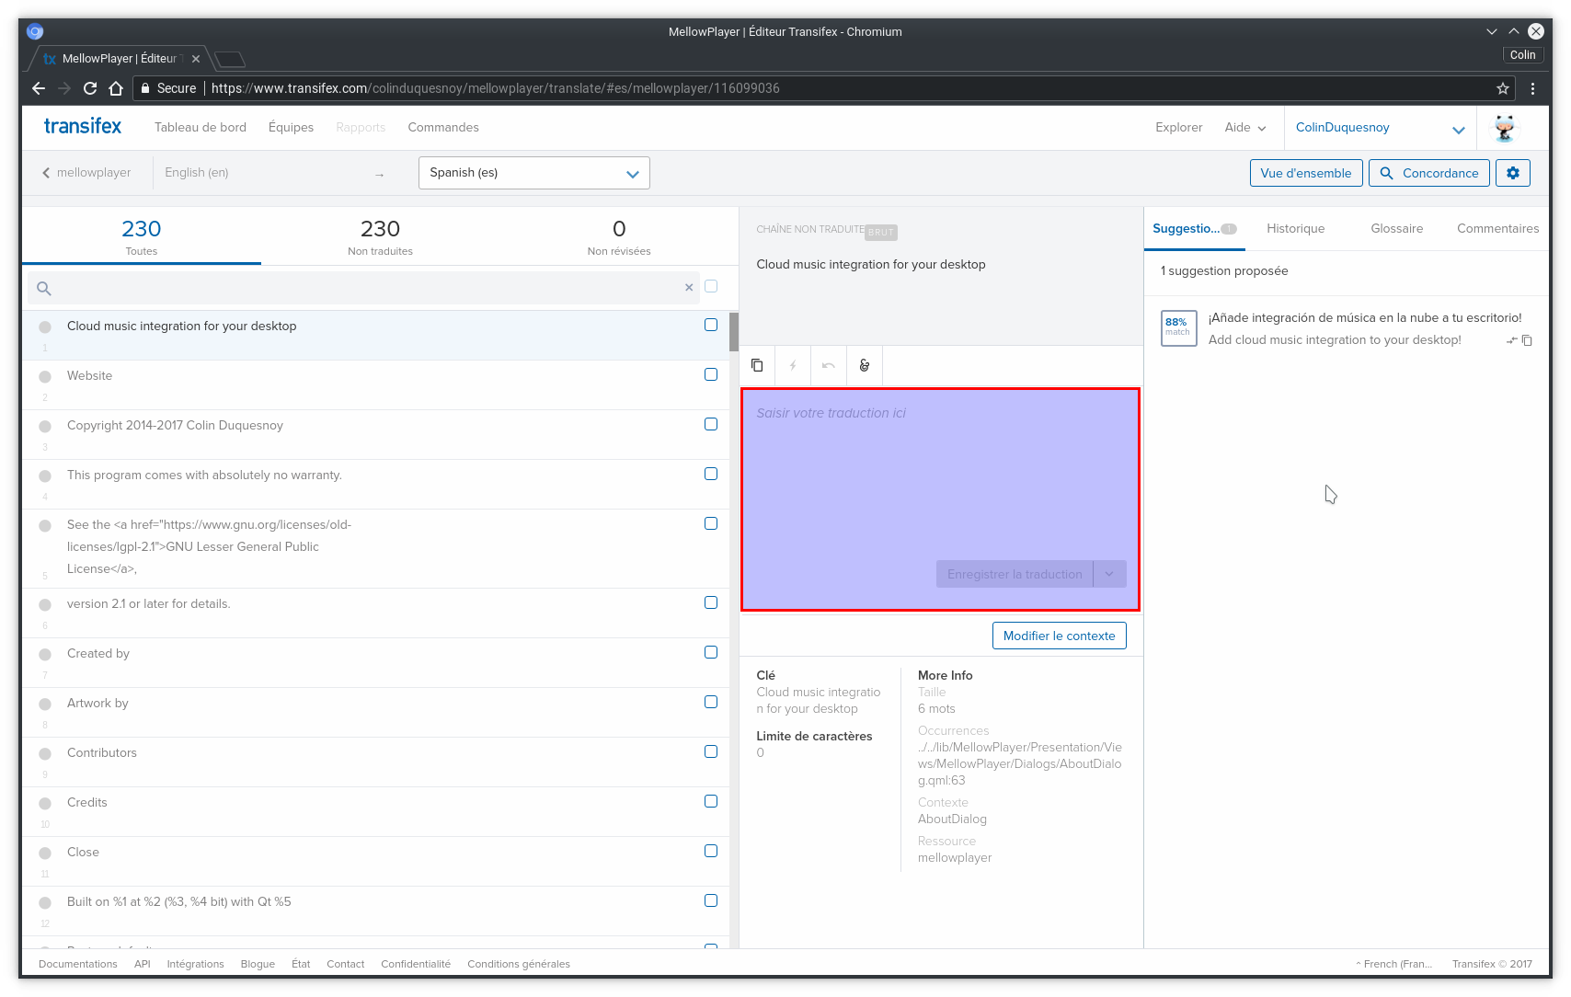Copy the source string to translation
Viewport: 1571px width, 997px height.
click(x=757, y=365)
